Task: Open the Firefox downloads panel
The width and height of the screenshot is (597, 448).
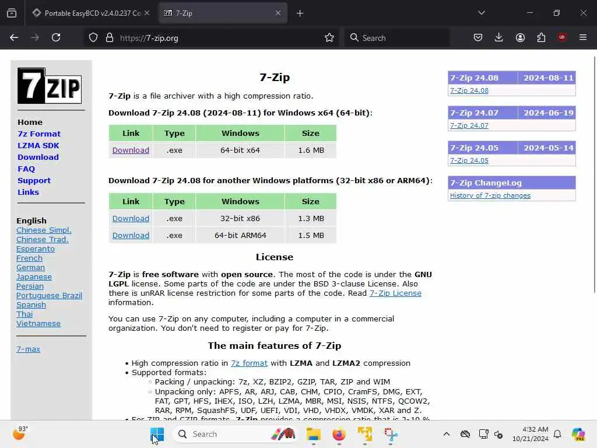Action: 499,37
